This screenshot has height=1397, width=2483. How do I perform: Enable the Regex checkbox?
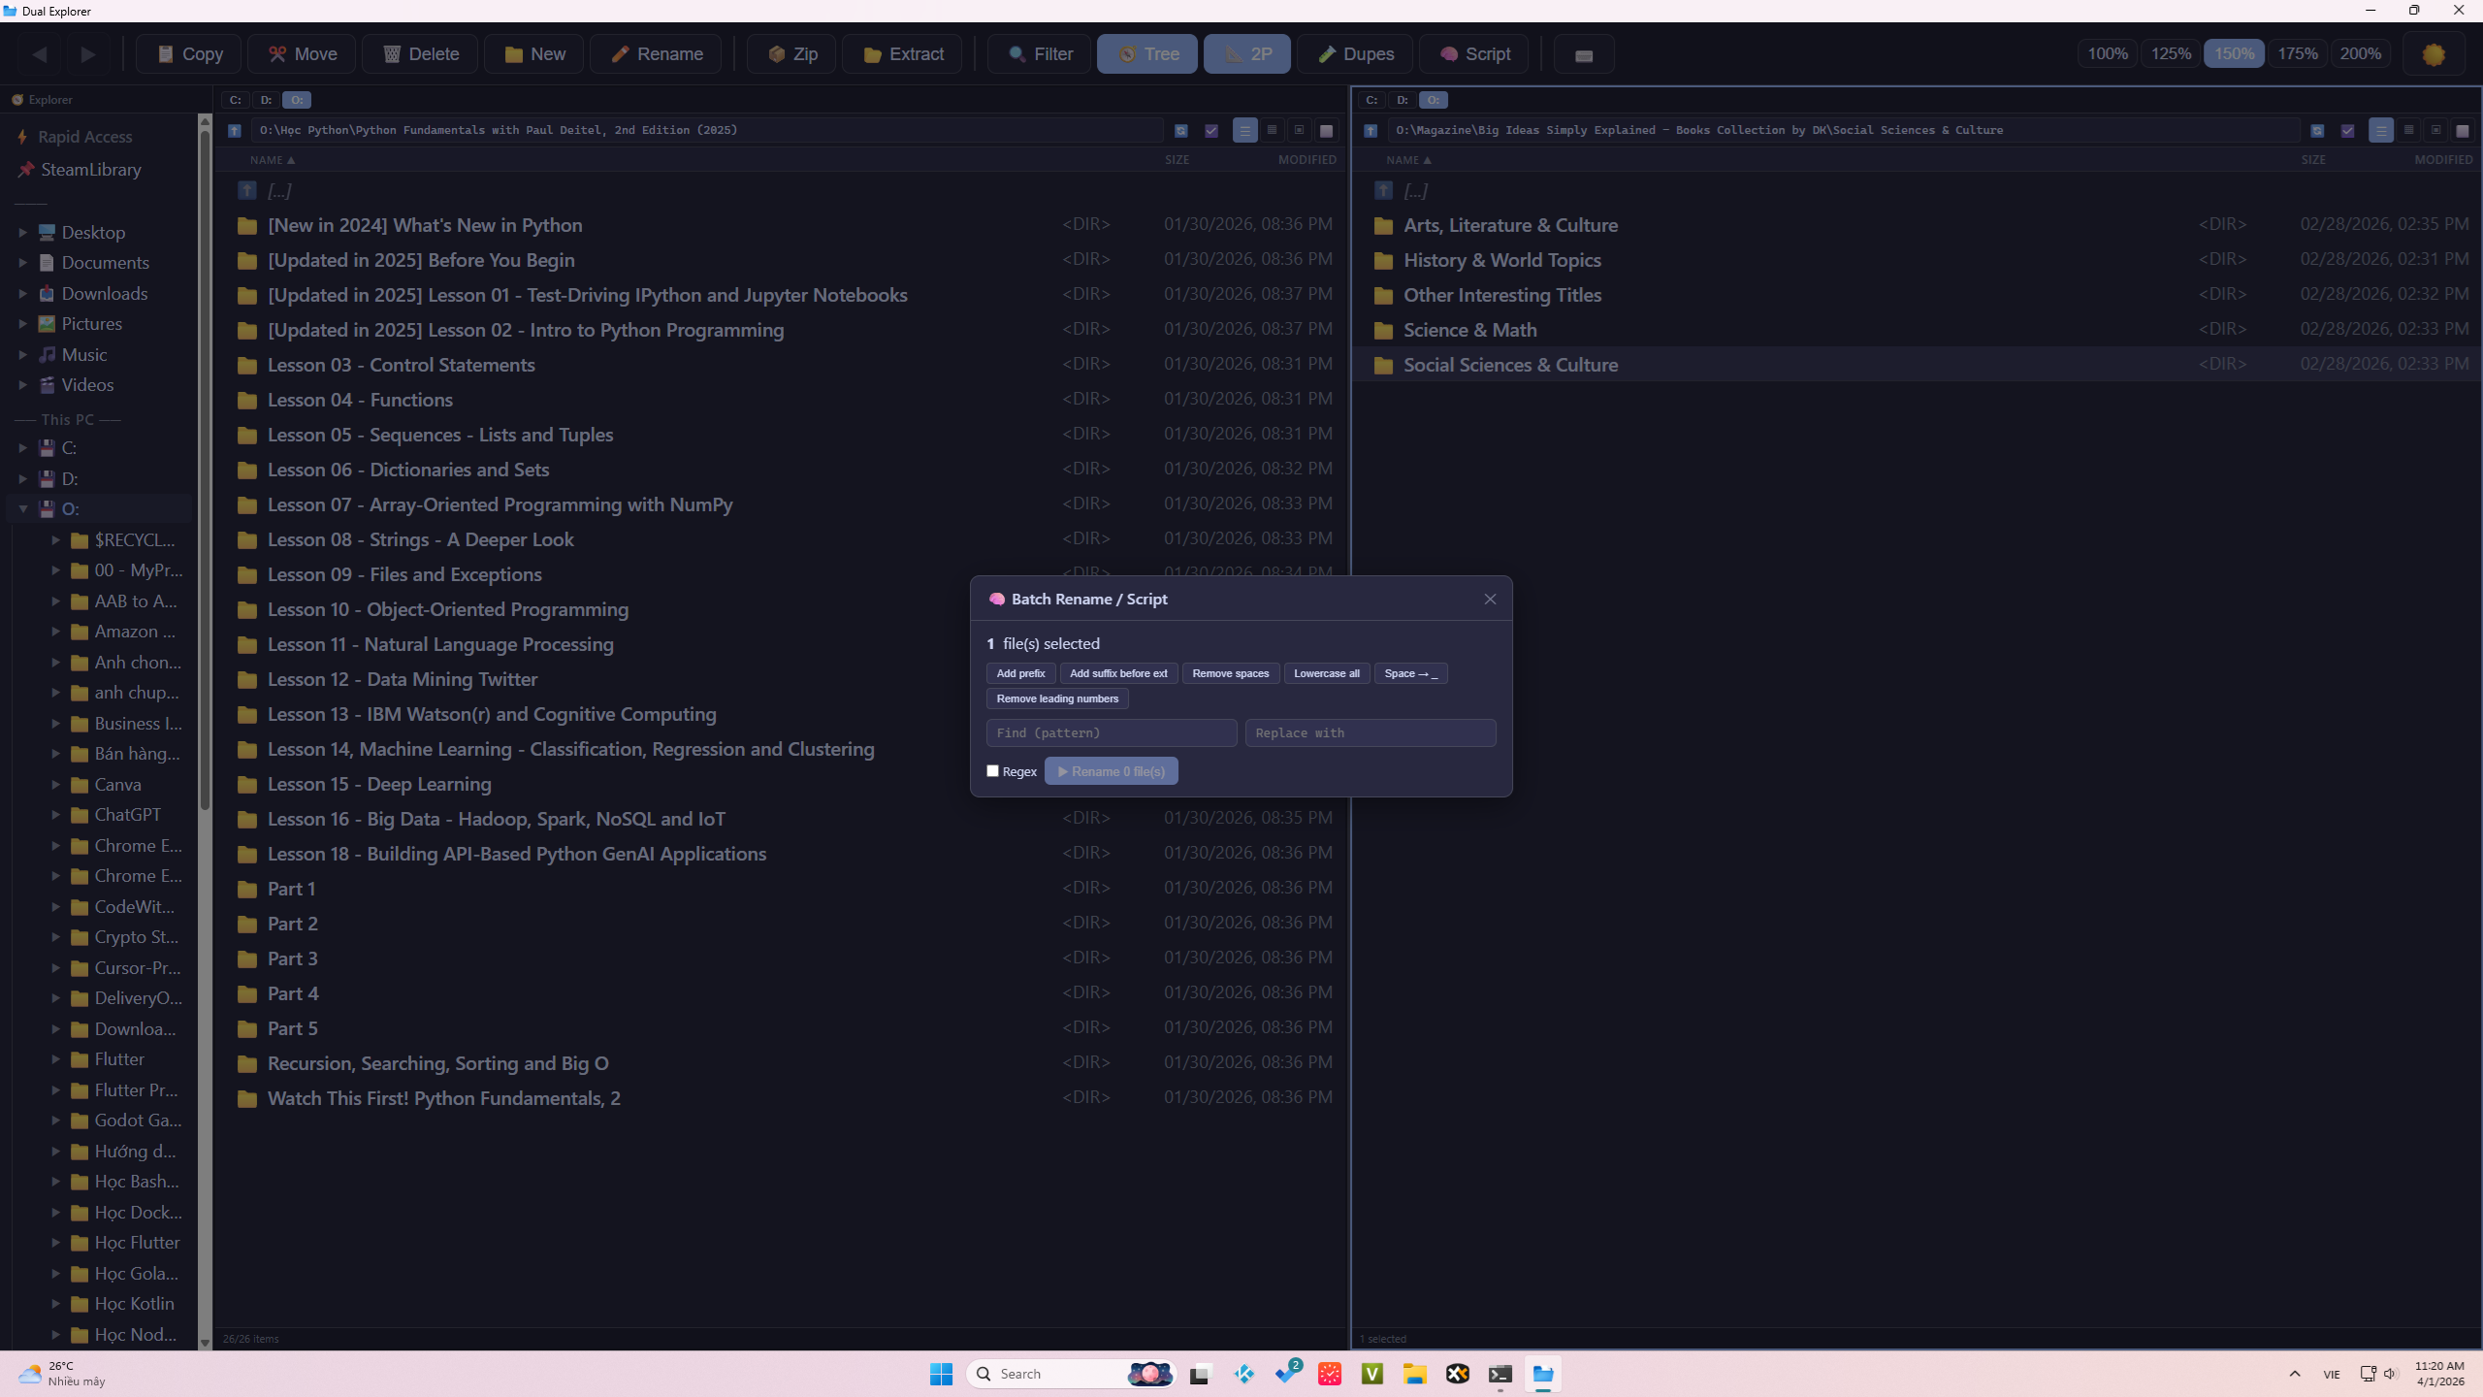click(992, 771)
